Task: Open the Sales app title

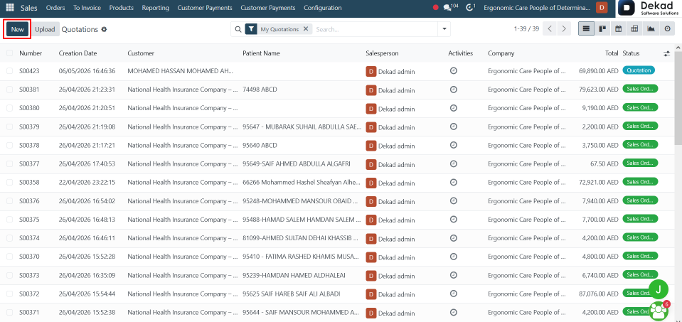Action: point(29,8)
